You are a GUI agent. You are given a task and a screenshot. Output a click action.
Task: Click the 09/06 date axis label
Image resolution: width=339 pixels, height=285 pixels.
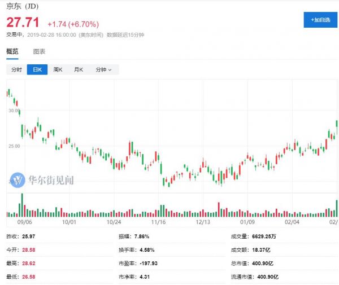[x=25, y=222]
